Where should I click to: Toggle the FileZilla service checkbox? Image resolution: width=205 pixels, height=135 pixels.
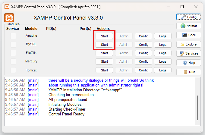(13, 53)
